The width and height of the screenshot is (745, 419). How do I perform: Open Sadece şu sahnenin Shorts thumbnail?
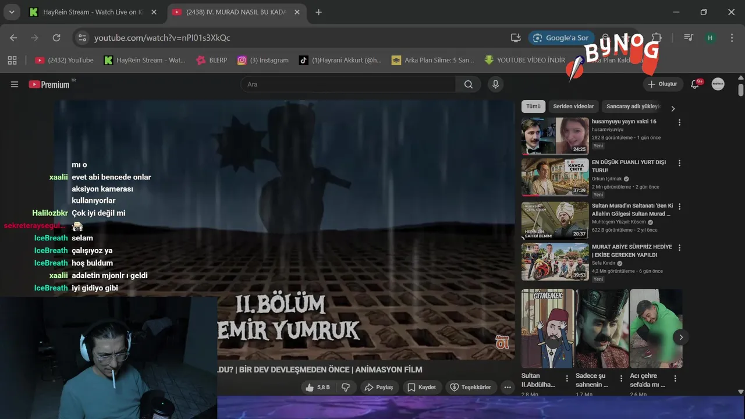point(601,329)
